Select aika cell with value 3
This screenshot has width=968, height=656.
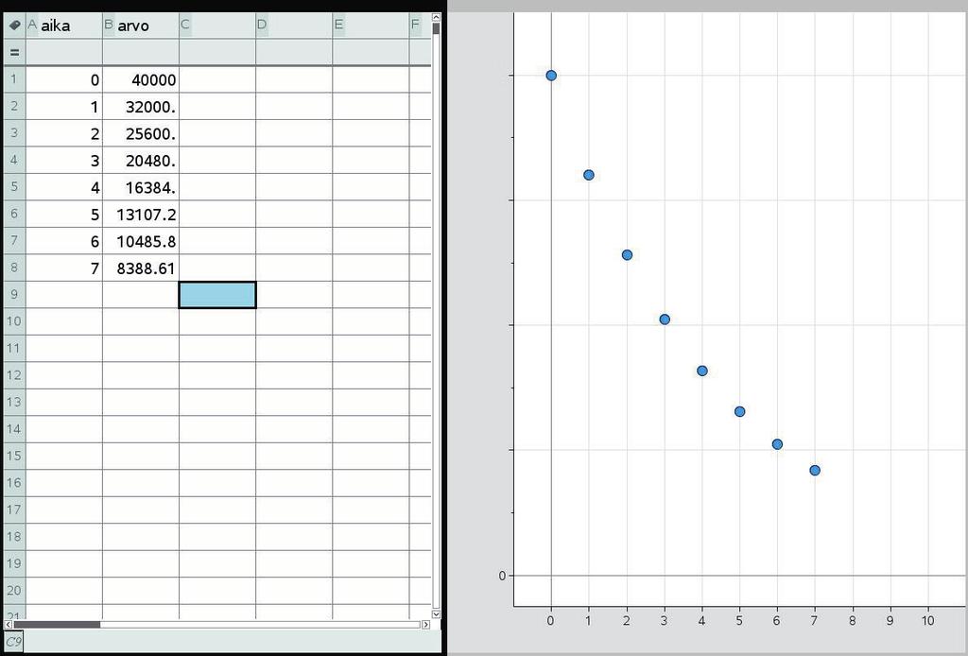pyautogui.click(x=64, y=161)
